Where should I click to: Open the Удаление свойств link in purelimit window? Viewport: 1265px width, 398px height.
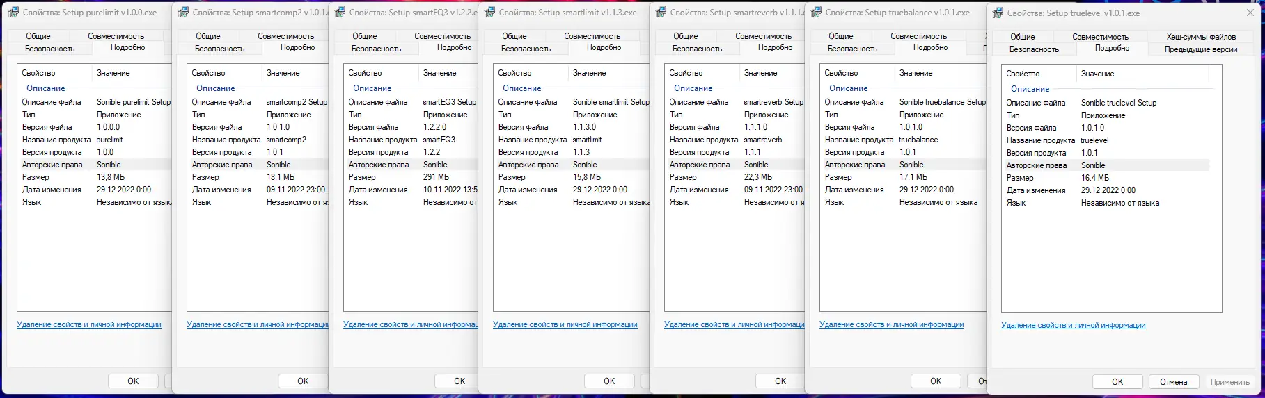coord(89,324)
